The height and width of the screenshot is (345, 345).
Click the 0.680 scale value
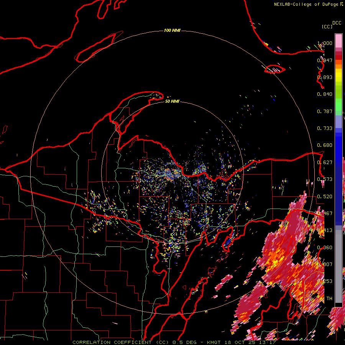325,145
